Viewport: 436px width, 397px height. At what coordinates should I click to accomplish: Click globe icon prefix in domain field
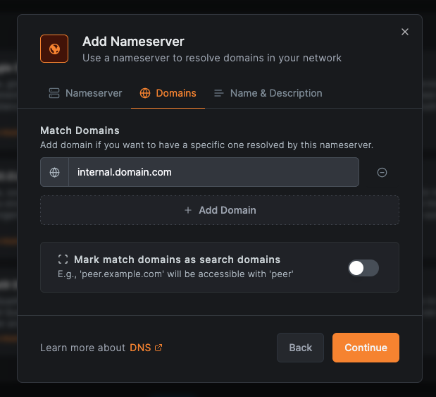click(x=54, y=172)
